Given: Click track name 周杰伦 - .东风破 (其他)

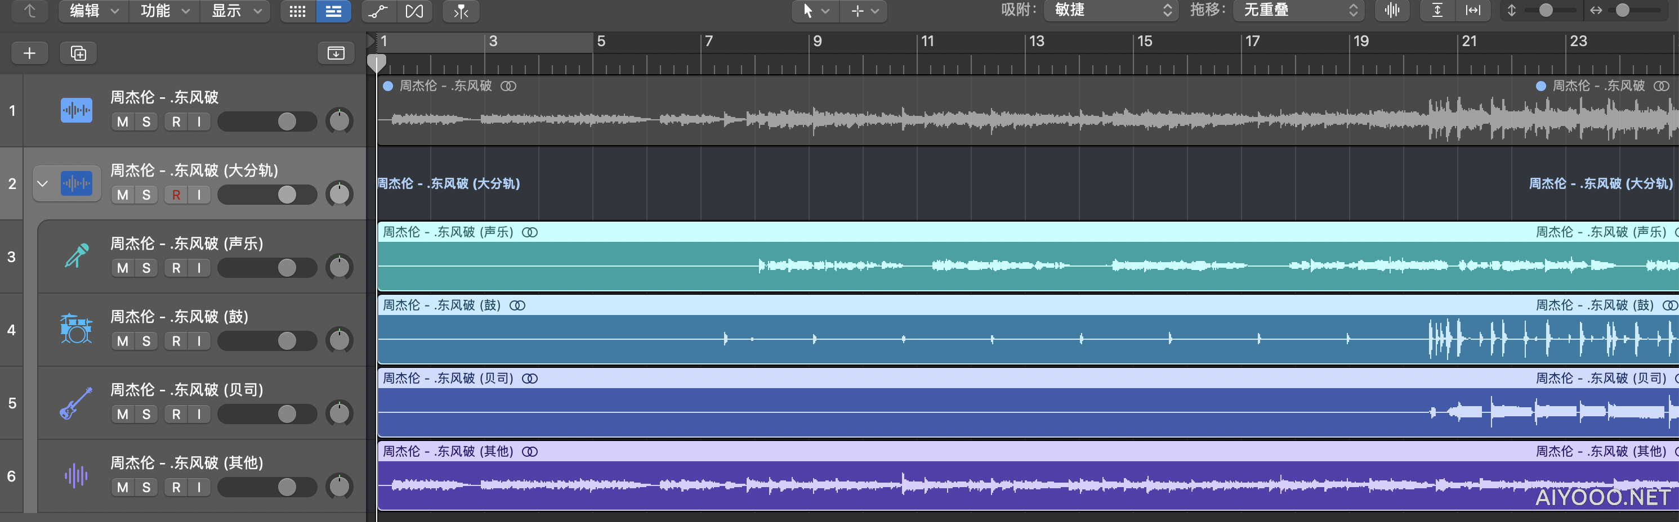Looking at the screenshot, I should [x=186, y=463].
